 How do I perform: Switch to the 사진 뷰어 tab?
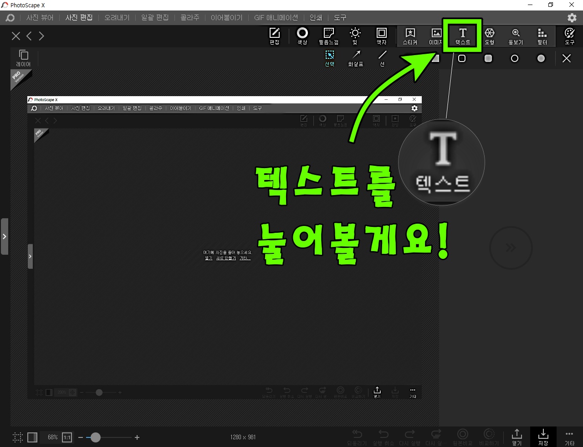pyautogui.click(x=40, y=18)
